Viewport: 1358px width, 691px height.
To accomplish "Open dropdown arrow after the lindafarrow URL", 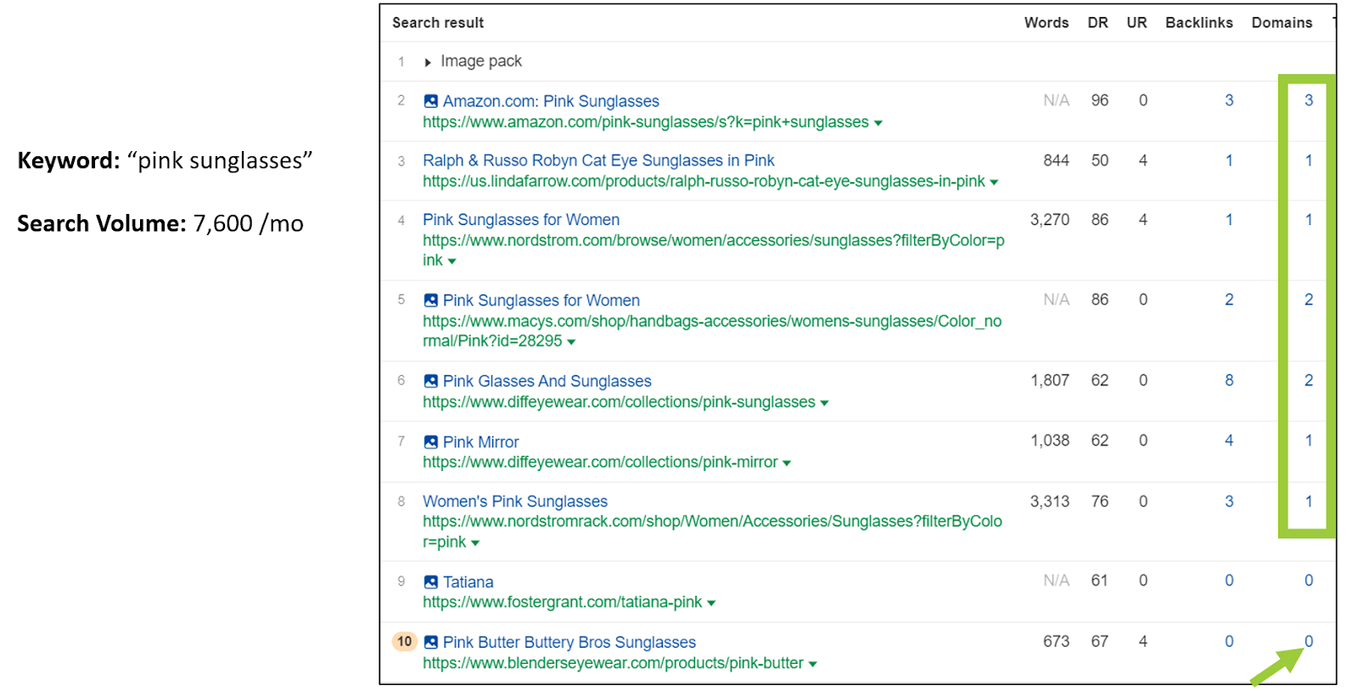I will [994, 183].
